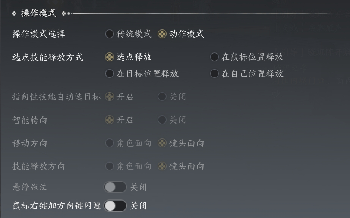The height and width of the screenshot is (218, 350).
Task: Click the flower icon left of 操作模式
Action: point(14,13)
